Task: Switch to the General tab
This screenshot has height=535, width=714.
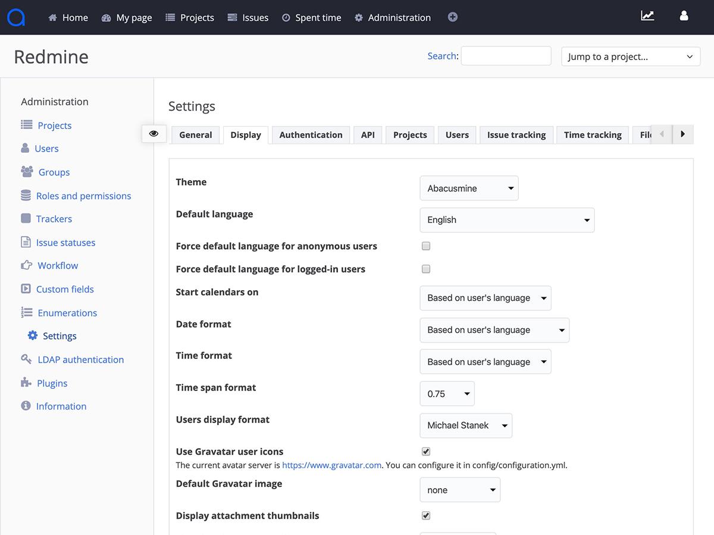Action: click(196, 135)
